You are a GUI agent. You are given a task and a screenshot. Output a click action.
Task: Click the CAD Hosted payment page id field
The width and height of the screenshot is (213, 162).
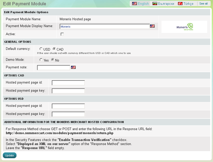click(x=68, y=83)
